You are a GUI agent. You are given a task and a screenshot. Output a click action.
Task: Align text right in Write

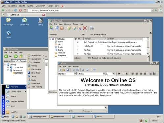pos(141,74)
